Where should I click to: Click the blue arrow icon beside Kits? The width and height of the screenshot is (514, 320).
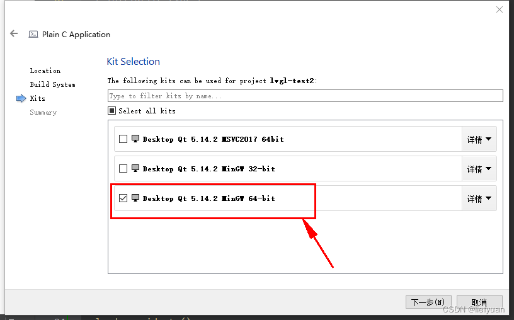pyautogui.click(x=21, y=98)
